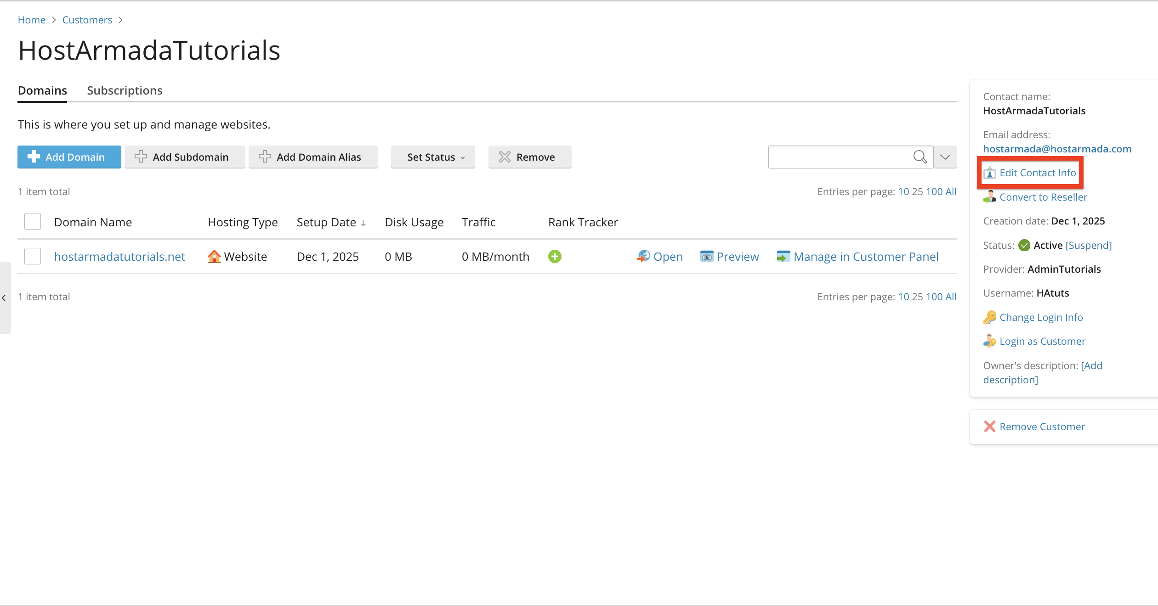1158x606 pixels.
Task: Expand the search options arrow
Action: tap(945, 157)
